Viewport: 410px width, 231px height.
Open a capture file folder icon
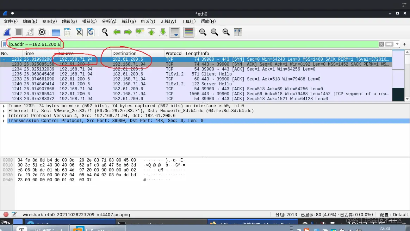click(x=56, y=32)
